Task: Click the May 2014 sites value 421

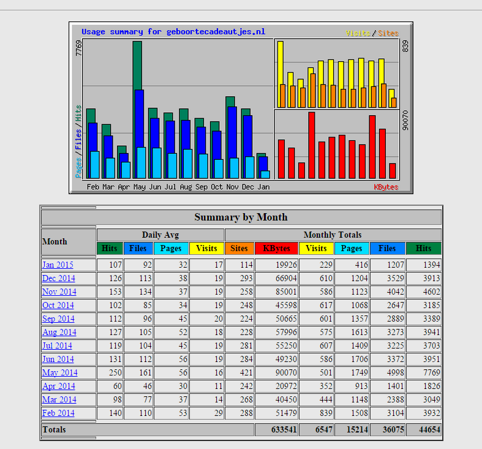Action: pyautogui.click(x=247, y=372)
